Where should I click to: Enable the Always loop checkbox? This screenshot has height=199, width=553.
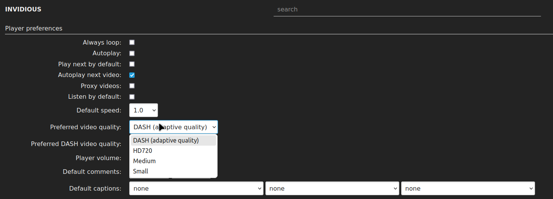(x=132, y=42)
